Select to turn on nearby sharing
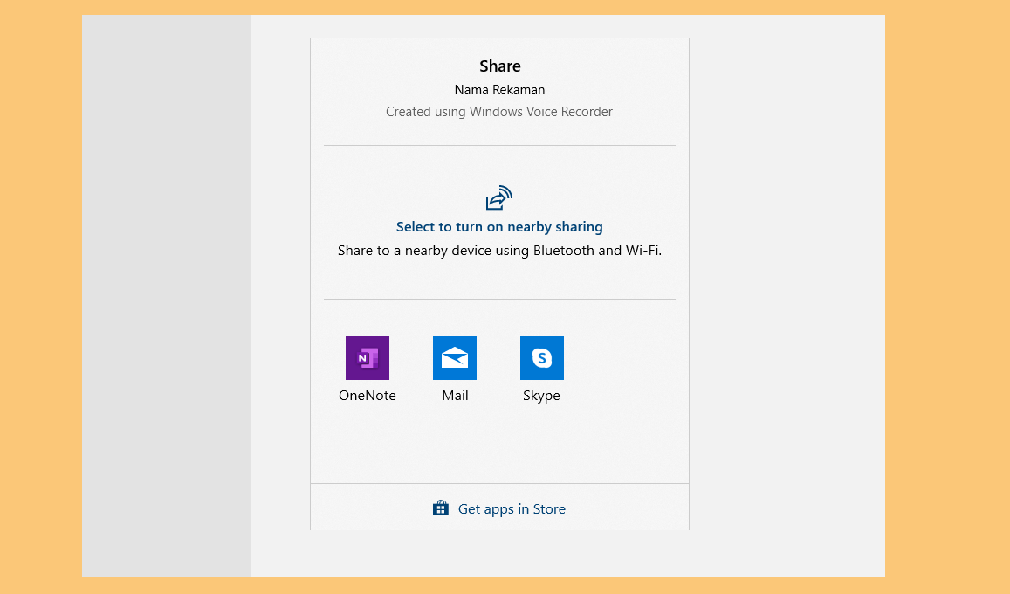The image size is (1010, 594). point(499,227)
